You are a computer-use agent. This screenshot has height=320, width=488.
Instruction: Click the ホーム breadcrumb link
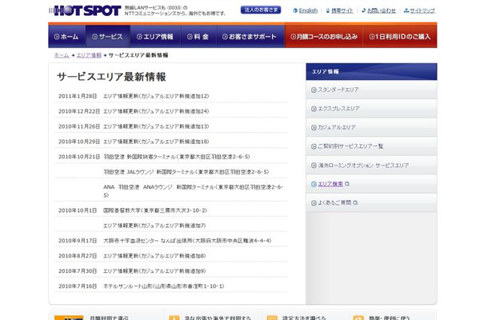62,55
